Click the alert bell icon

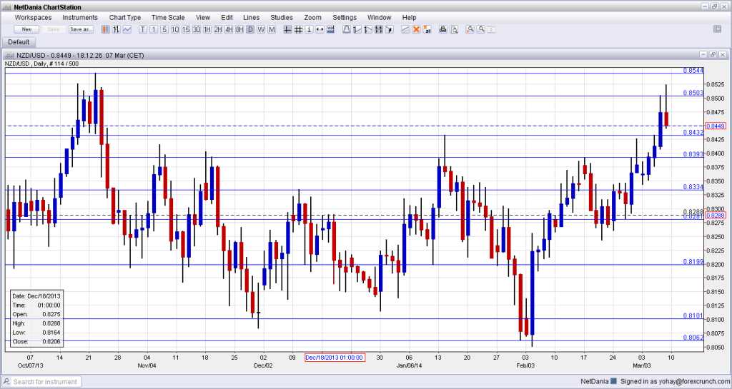pyautogui.click(x=347, y=29)
